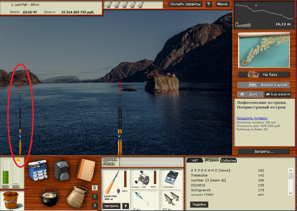This screenshot has width=297, height=211.
Task: Open the Онлайн сервисы menu
Action: (185, 4)
